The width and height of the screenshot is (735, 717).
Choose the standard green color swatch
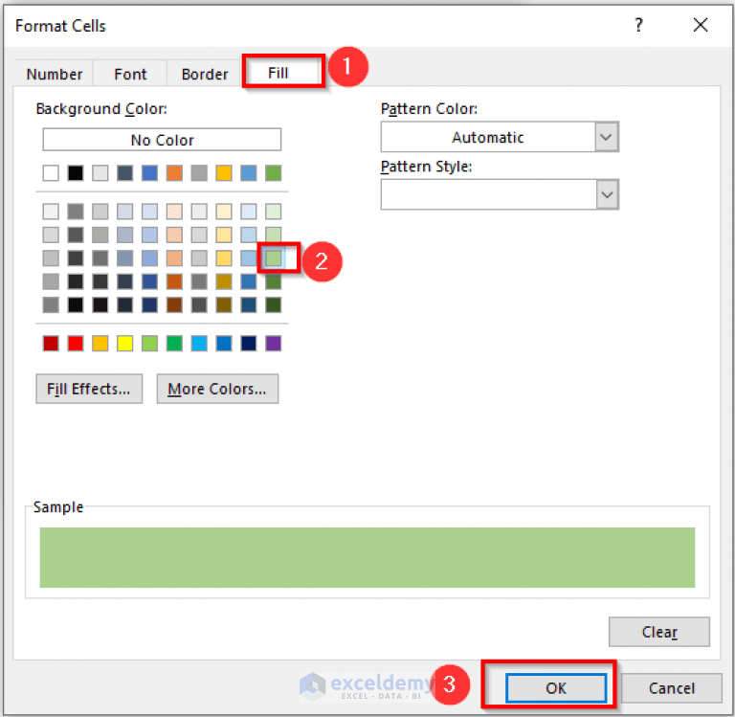pyautogui.click(x=174, y=344)
